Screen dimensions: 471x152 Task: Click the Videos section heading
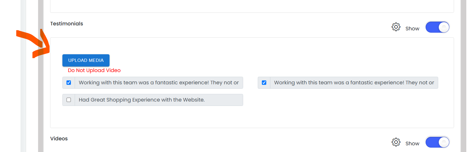tap(59, 139)
